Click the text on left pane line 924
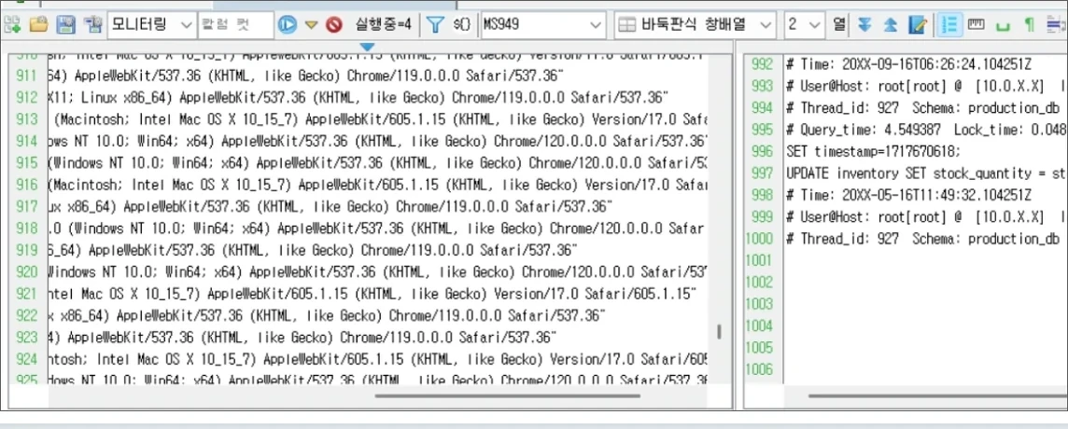The image size is (1068, 429). 378,358
